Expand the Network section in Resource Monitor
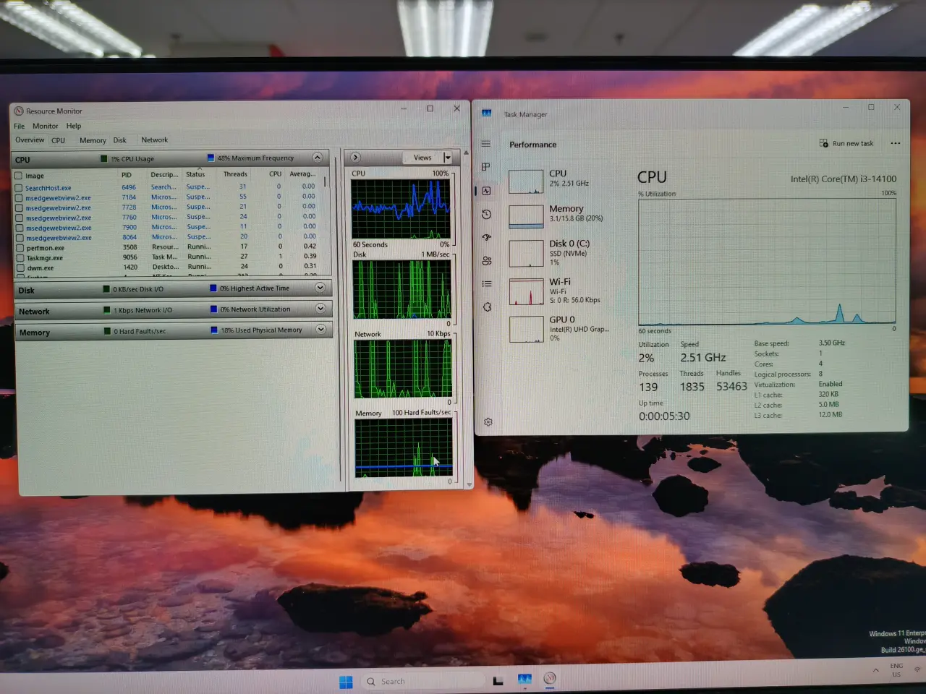Viewport: 926px width, 694px height. click(x=320, y=309)
